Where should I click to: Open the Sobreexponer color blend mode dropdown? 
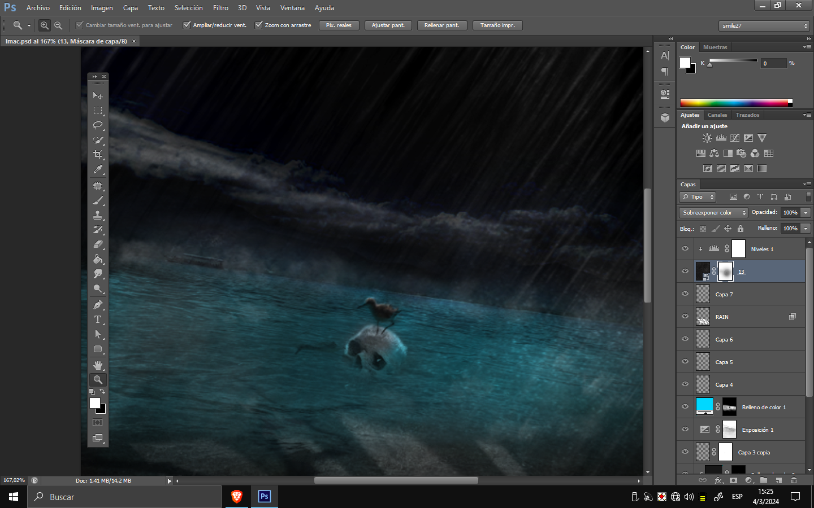(x=713, y=213)
